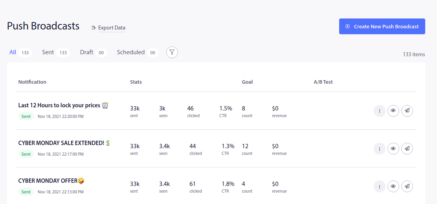Screen dimensions: 437x204
Task: Resend the Last 12 Hours notification
Action: click(407, 110)
